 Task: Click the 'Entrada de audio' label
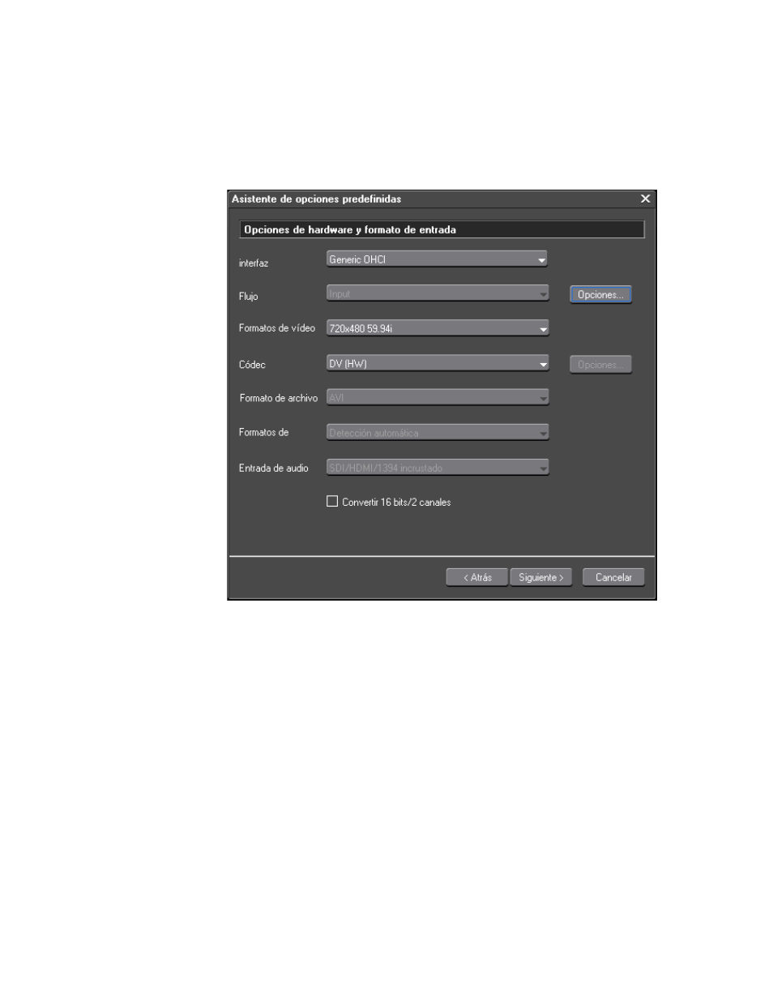point(274,468)
